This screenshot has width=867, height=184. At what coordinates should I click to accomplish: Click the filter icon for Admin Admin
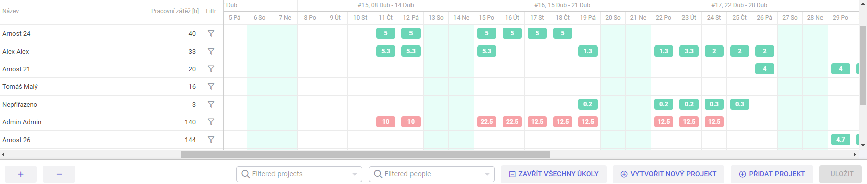point(211,122)
